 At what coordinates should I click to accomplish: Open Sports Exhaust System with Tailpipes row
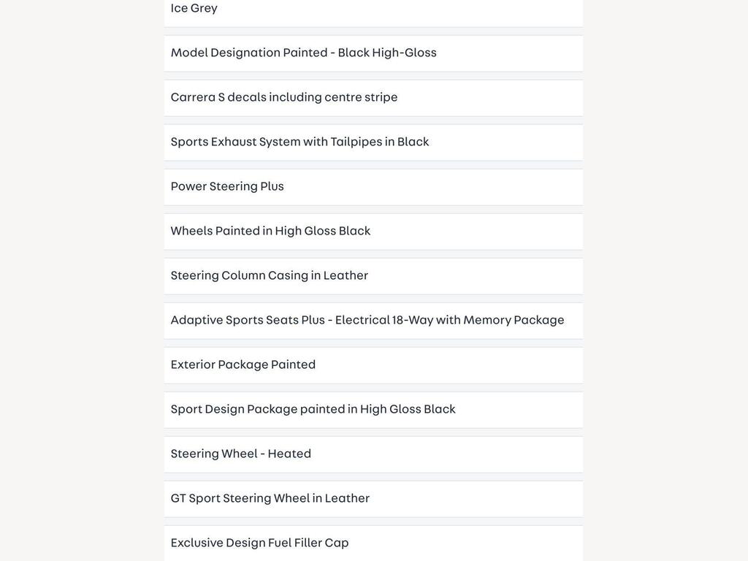click(373, 142)
